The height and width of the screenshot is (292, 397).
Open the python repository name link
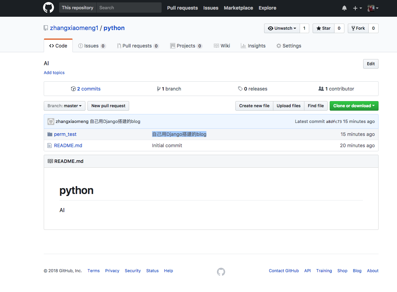click(114, 28)
